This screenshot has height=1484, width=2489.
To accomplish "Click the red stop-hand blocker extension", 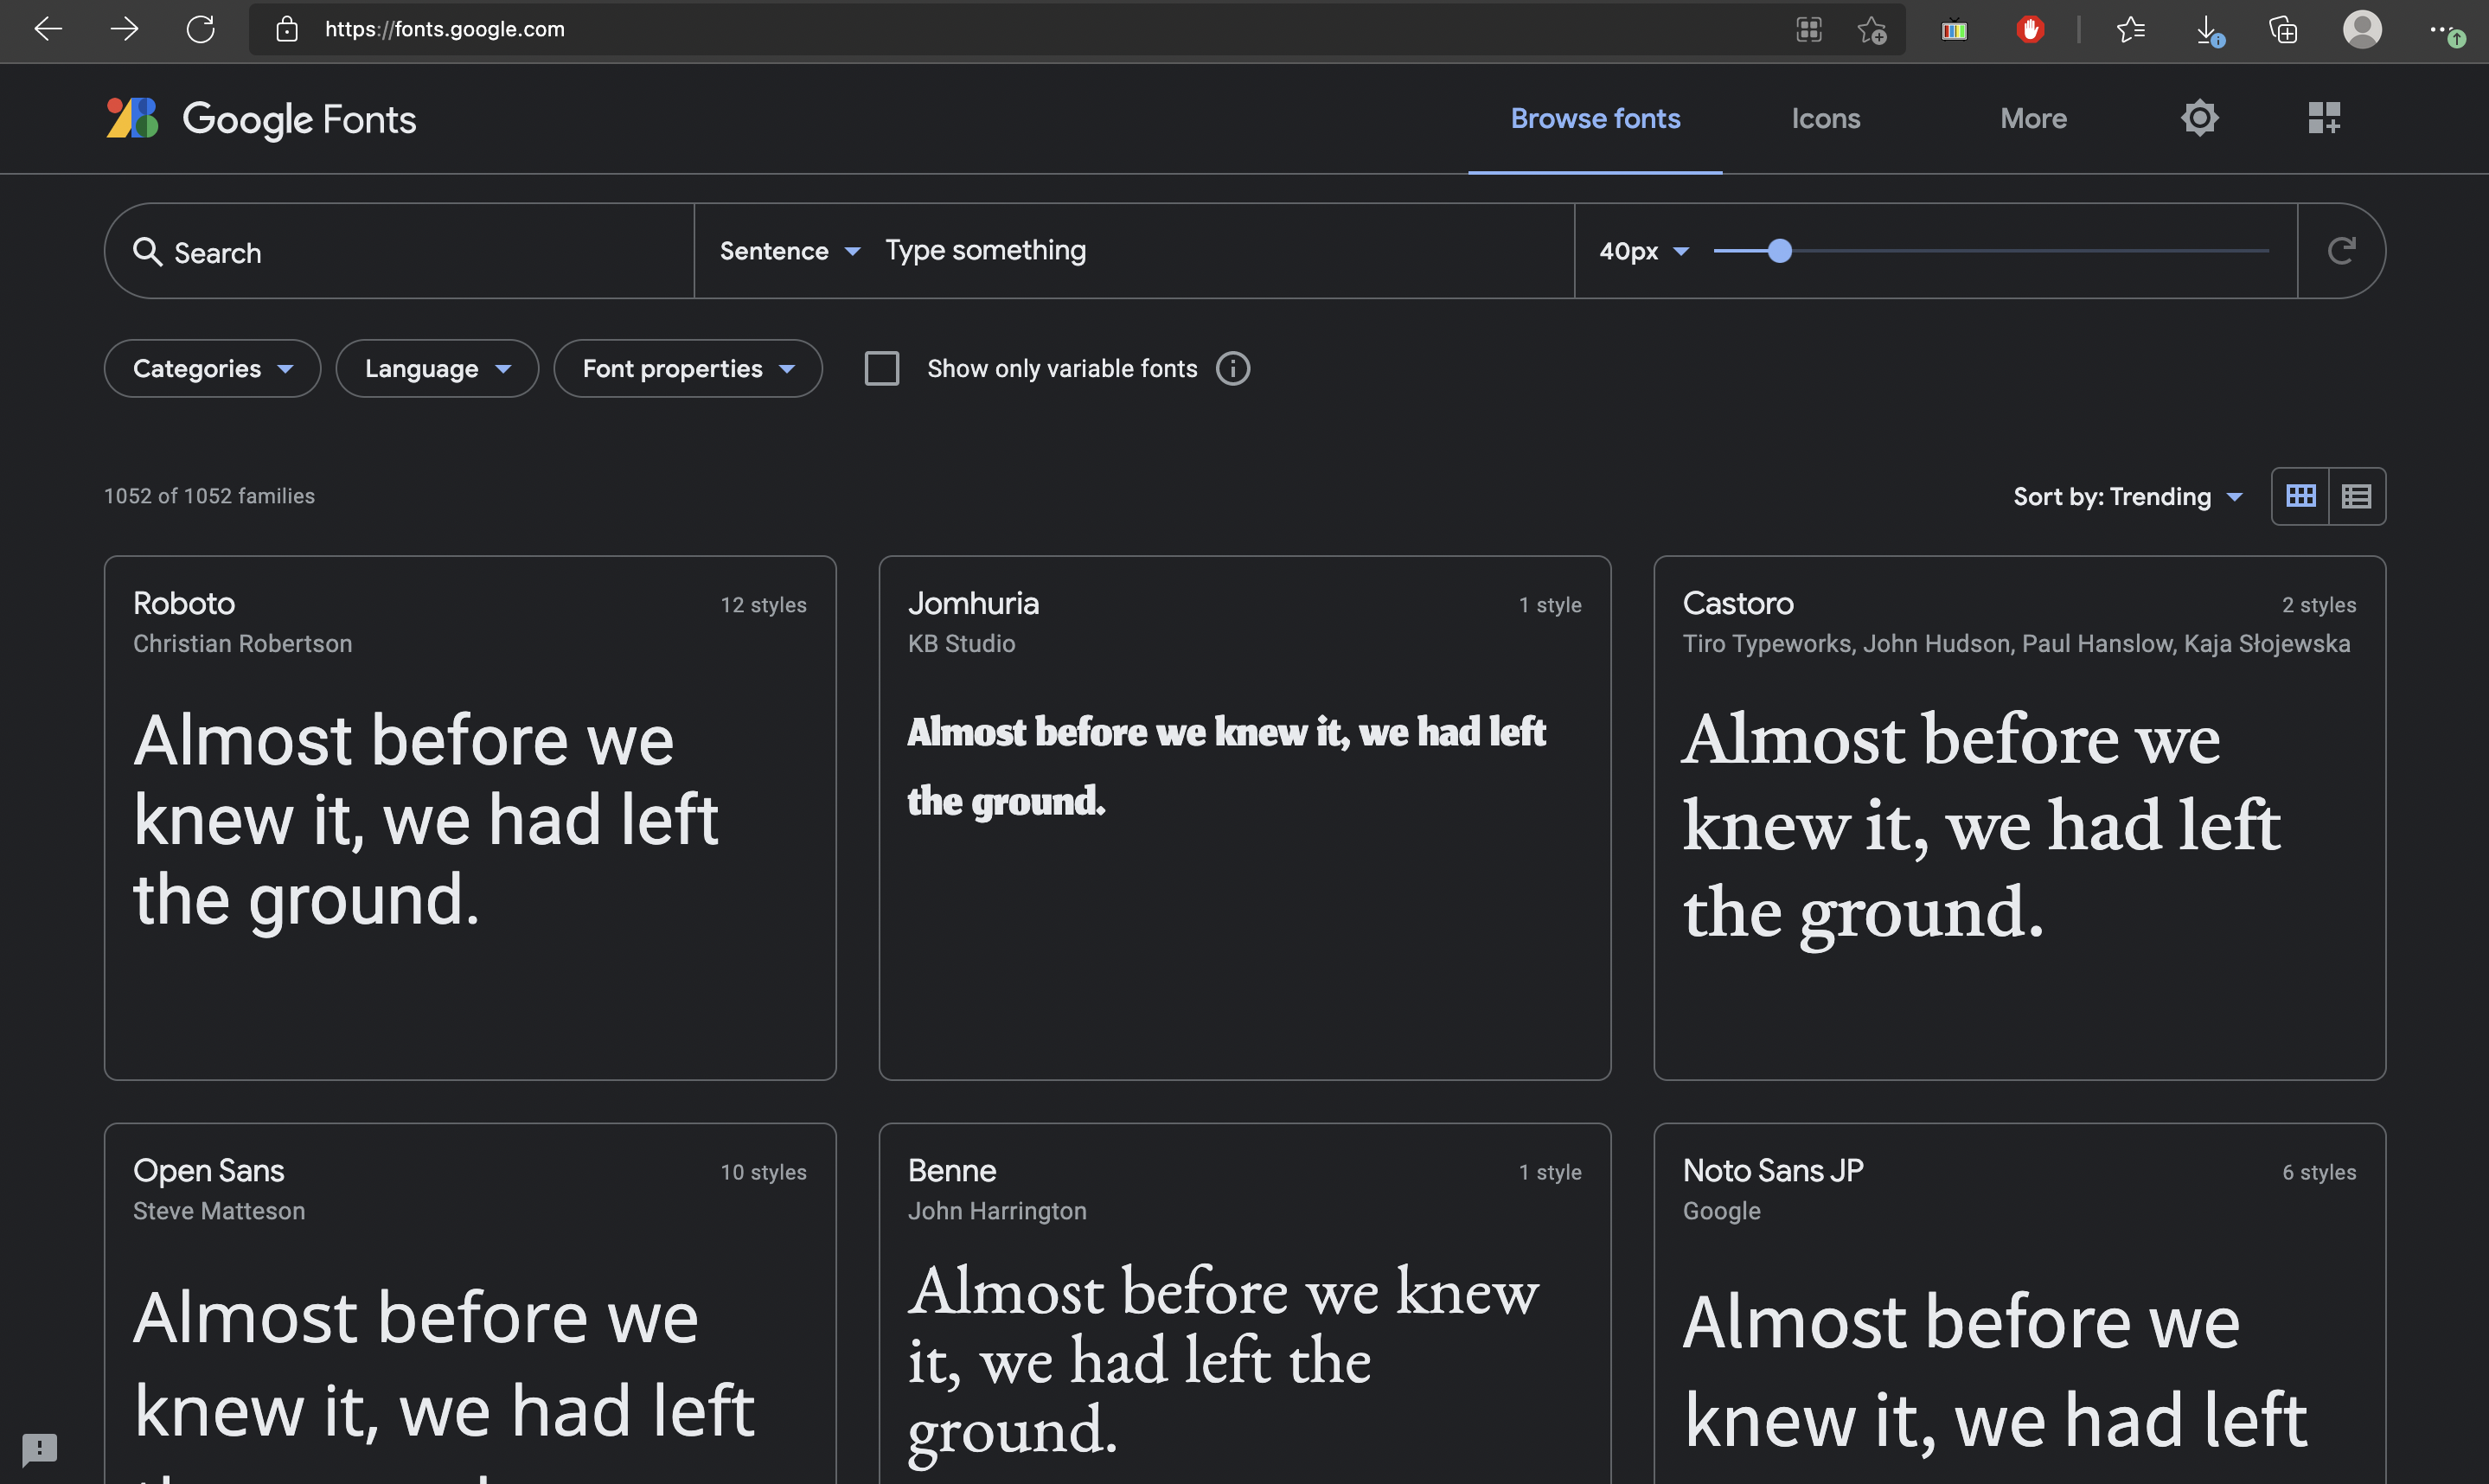I will tap(2030, 29).
